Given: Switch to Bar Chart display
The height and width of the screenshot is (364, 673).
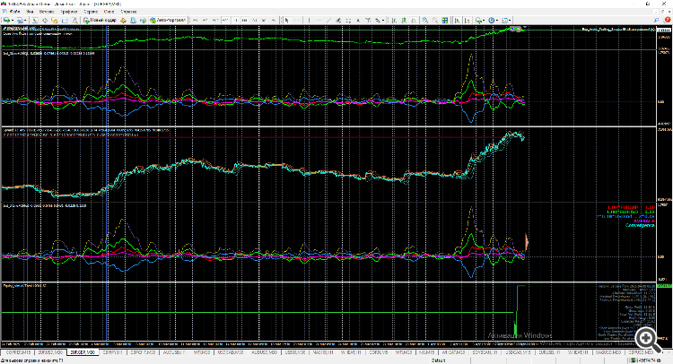Looking at the screenshot, I should (x=395, y=20).
